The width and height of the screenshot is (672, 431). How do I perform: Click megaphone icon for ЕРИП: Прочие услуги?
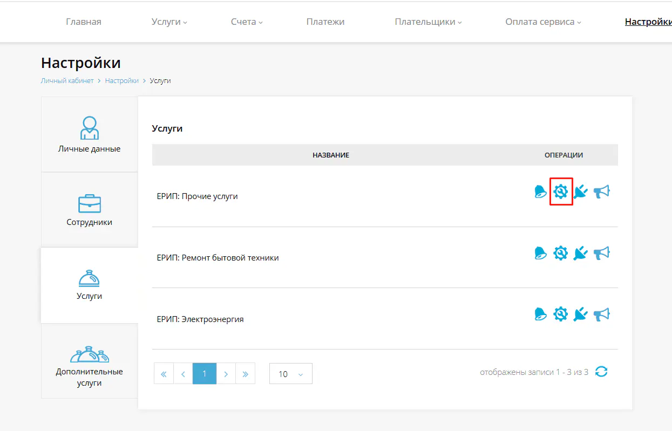[601, 191]
